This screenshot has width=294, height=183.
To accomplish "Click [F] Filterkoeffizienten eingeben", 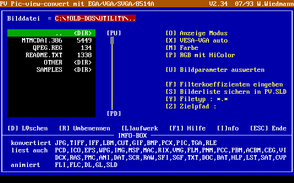I will click(x=224, y=84).
